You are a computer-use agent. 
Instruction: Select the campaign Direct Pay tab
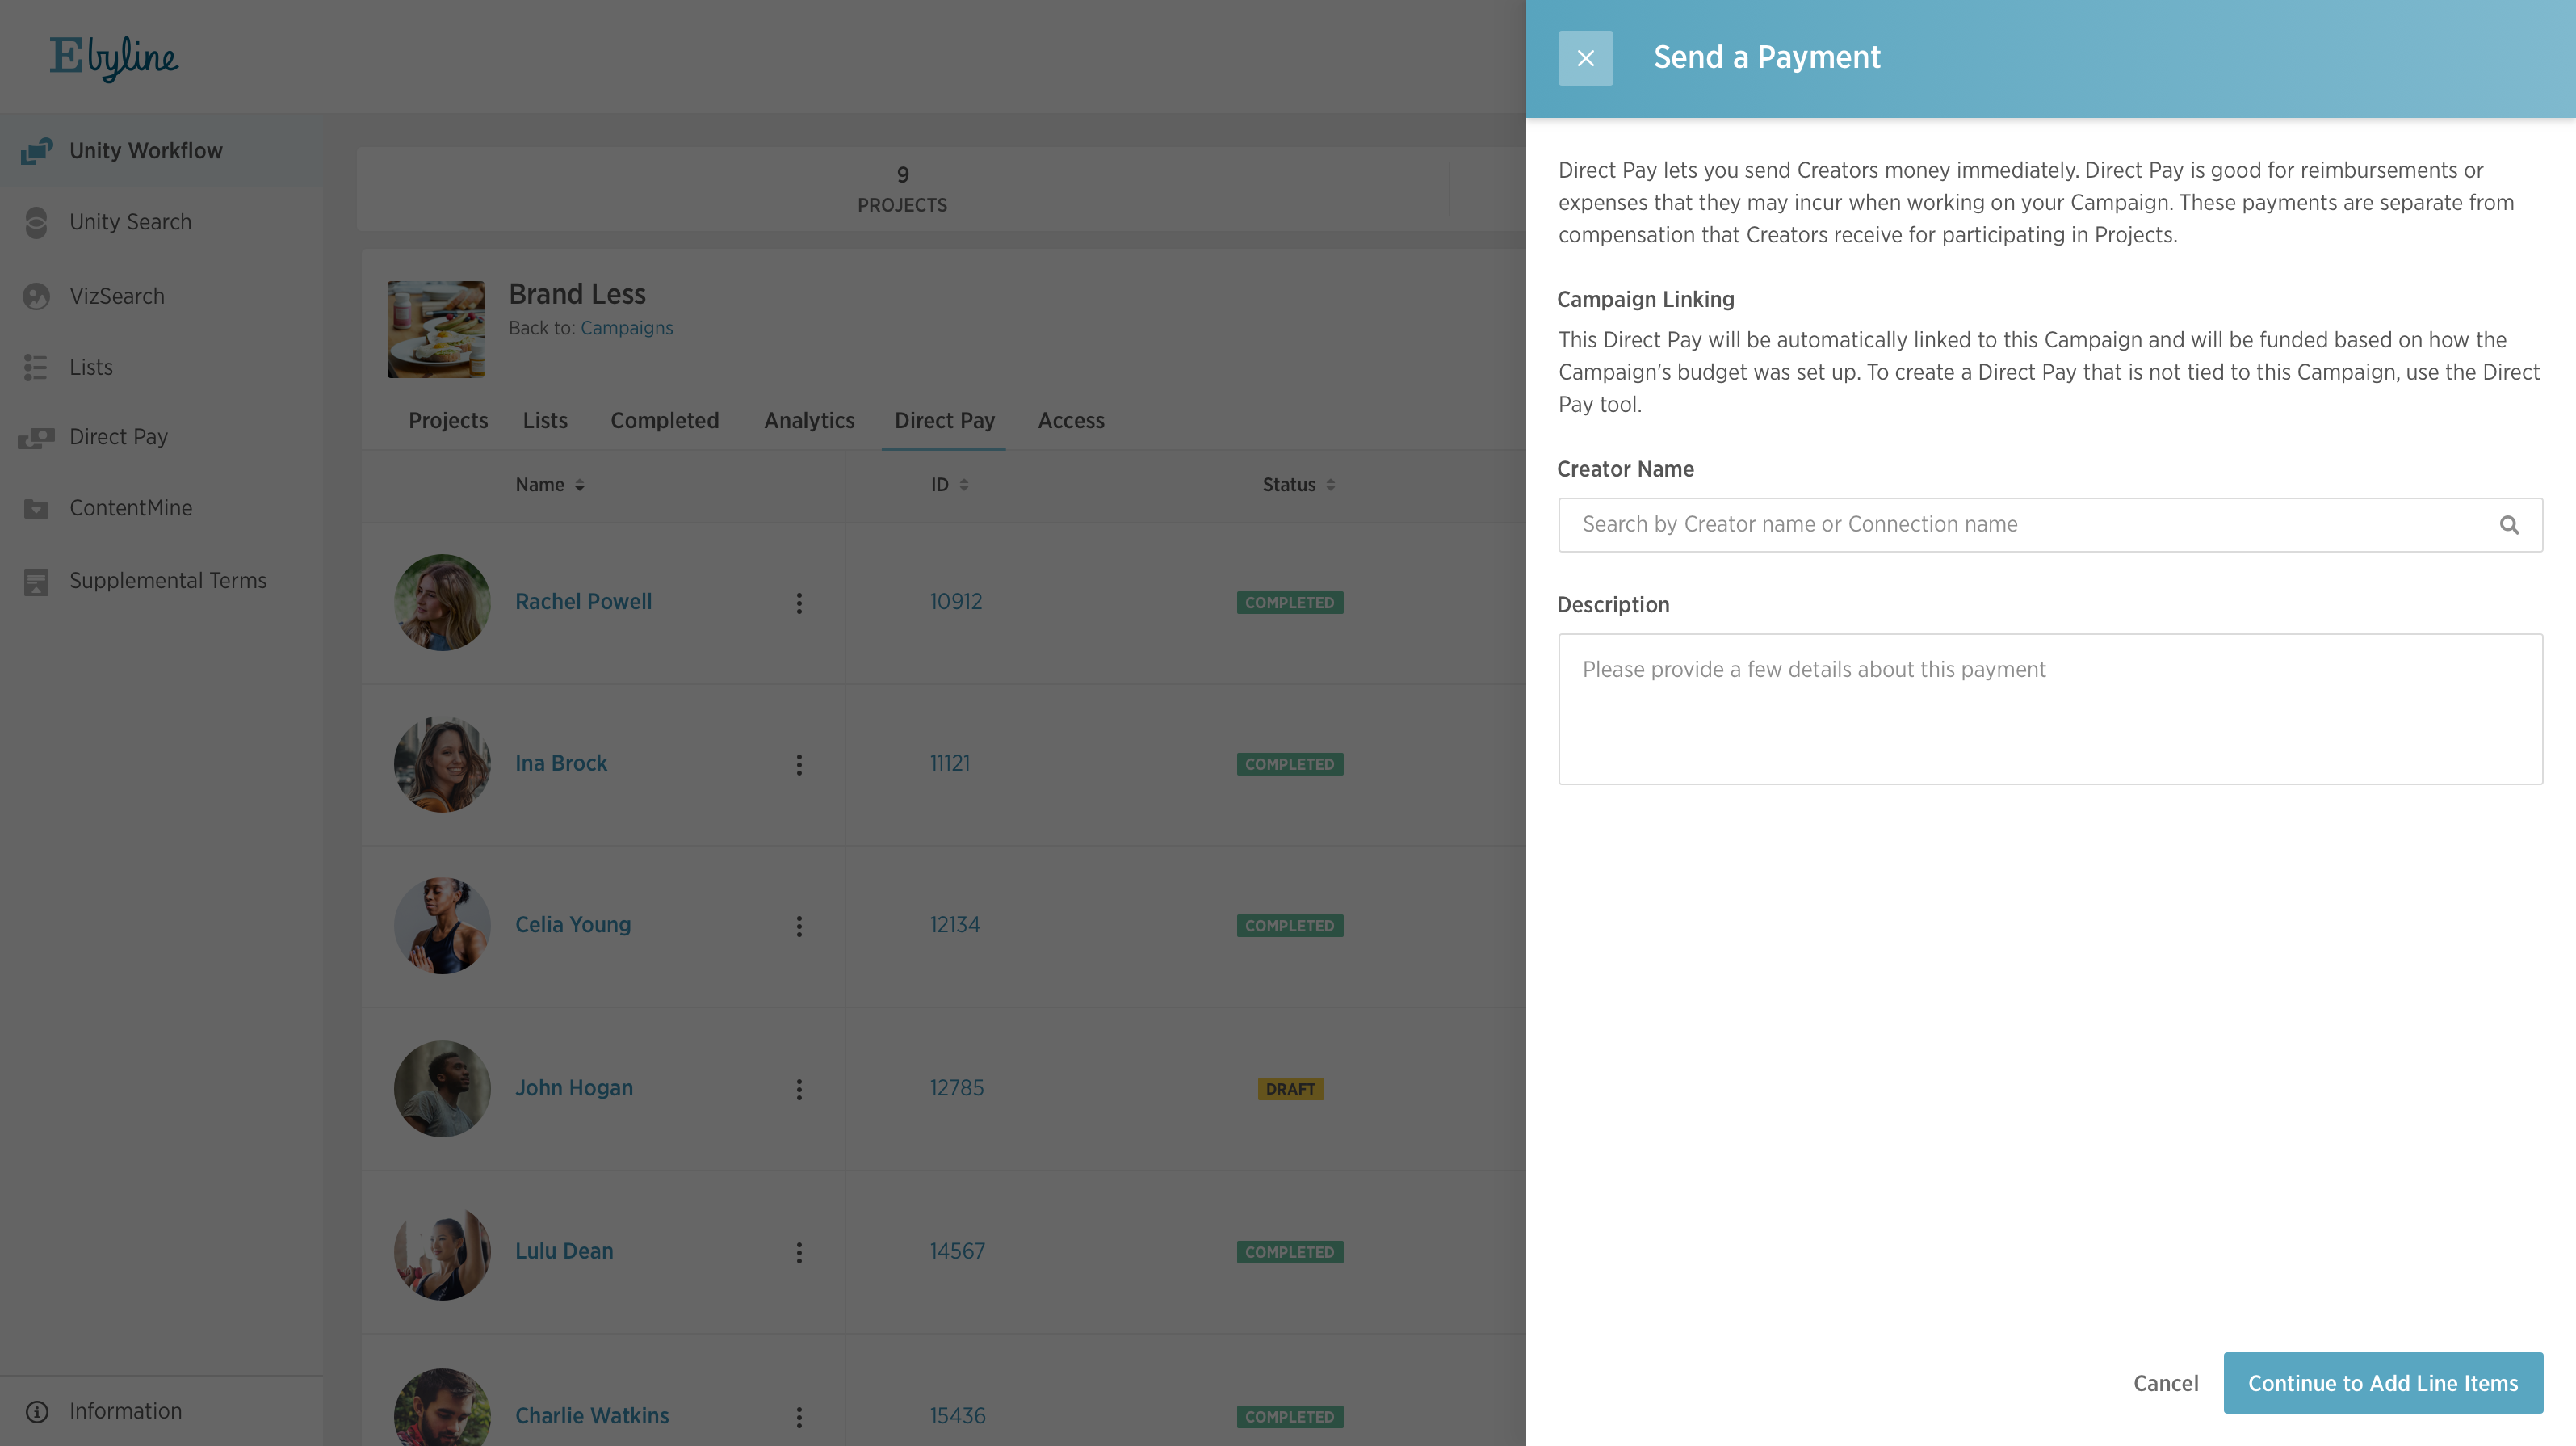point(944,420)
